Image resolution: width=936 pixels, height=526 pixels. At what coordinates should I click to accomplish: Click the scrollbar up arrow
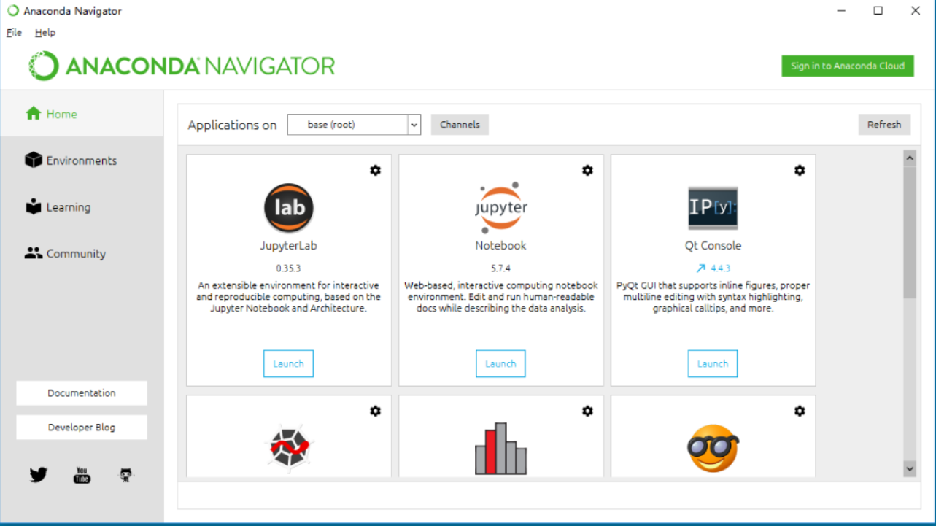(910, 158)
